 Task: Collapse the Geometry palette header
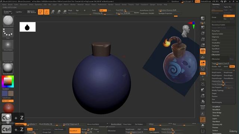[216, 4]
